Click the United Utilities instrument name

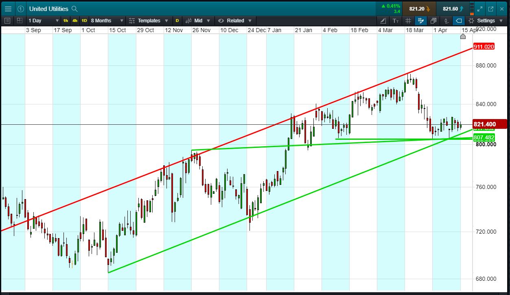[x=48, y=9]
